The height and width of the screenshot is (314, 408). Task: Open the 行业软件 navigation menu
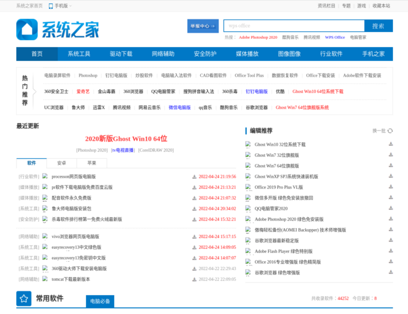(x=331, y=54)
